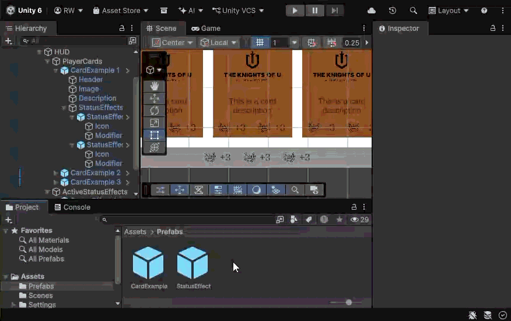The image size is (511, 321).
Task: Switch to the Console tab
Action: pos(72,207)
